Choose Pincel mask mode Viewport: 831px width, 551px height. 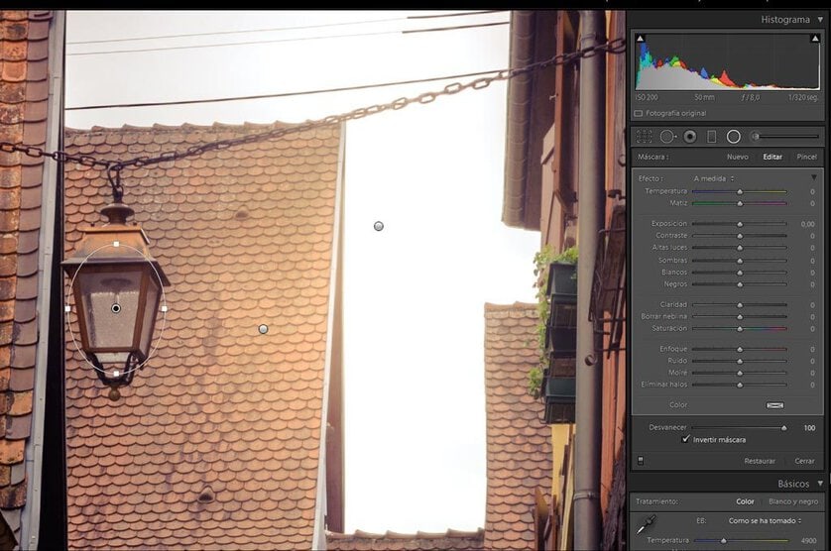click(806, 157)
